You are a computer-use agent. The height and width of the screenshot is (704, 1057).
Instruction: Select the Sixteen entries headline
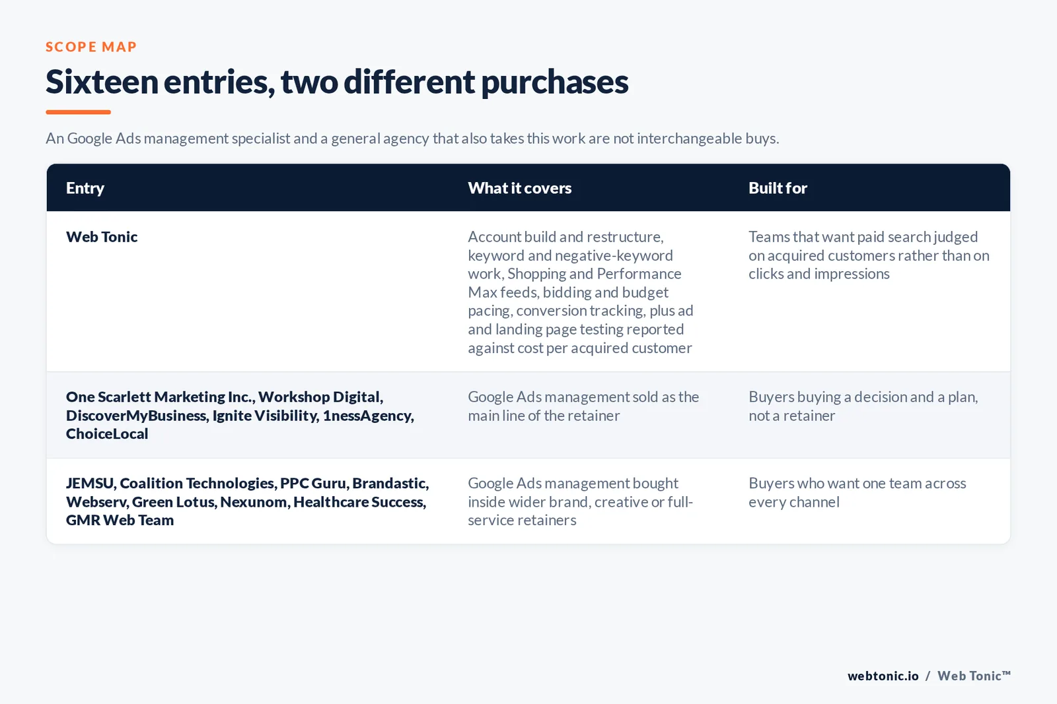[x=337, y=82]
